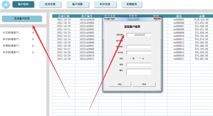The image size is (213, 116).
Task: Close the 添加客户信息 dialog
Action: pos(157,18)
